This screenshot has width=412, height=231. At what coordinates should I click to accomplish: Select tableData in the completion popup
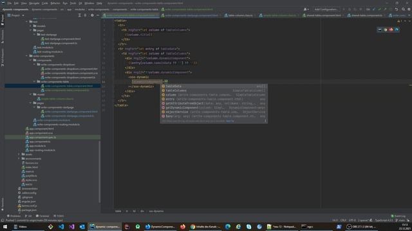tap(214, 86)
